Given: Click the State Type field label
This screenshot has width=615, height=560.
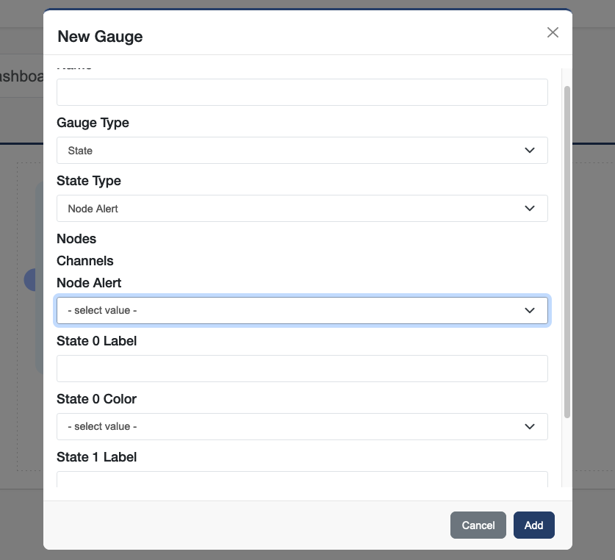Looking at the screenshot, I should [89, 181].
